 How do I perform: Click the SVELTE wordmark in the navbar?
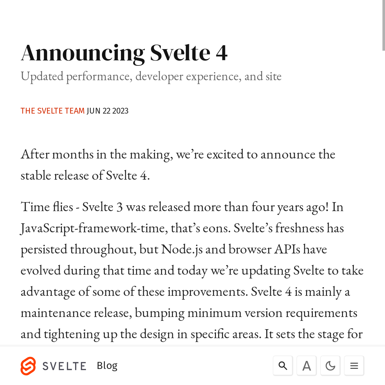point(64,366)
